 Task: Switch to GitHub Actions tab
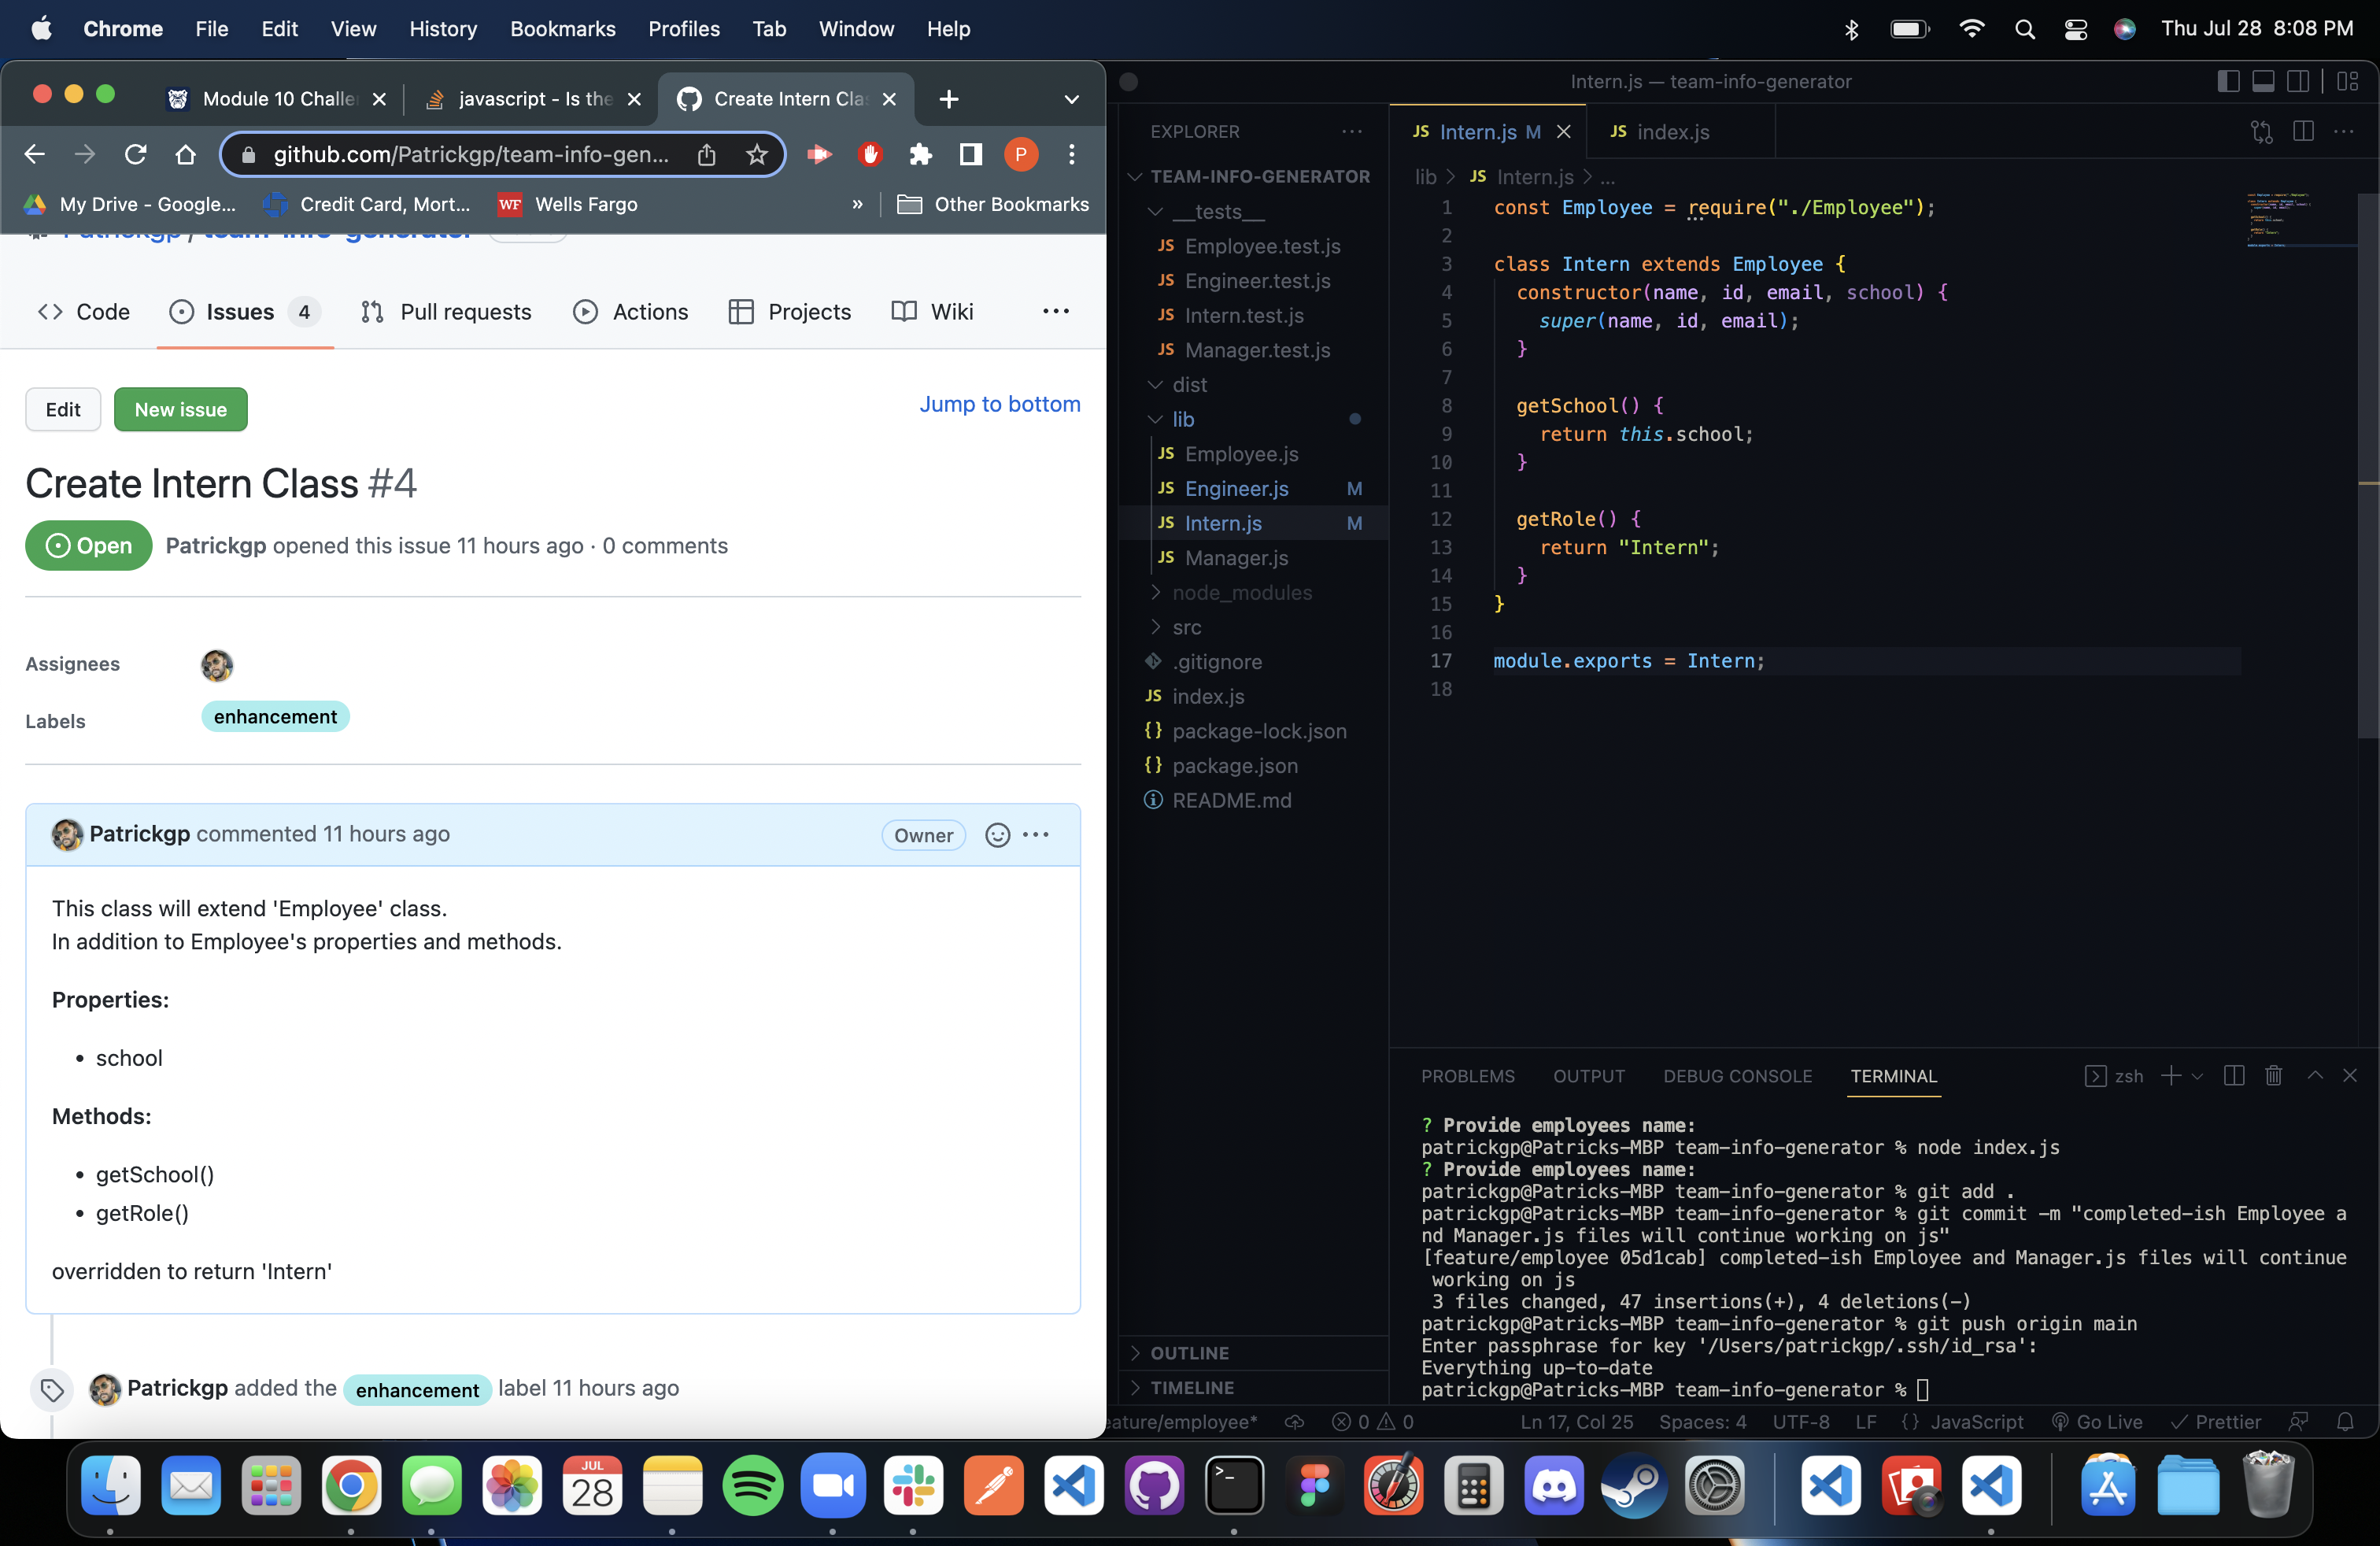tap(631, 312)
